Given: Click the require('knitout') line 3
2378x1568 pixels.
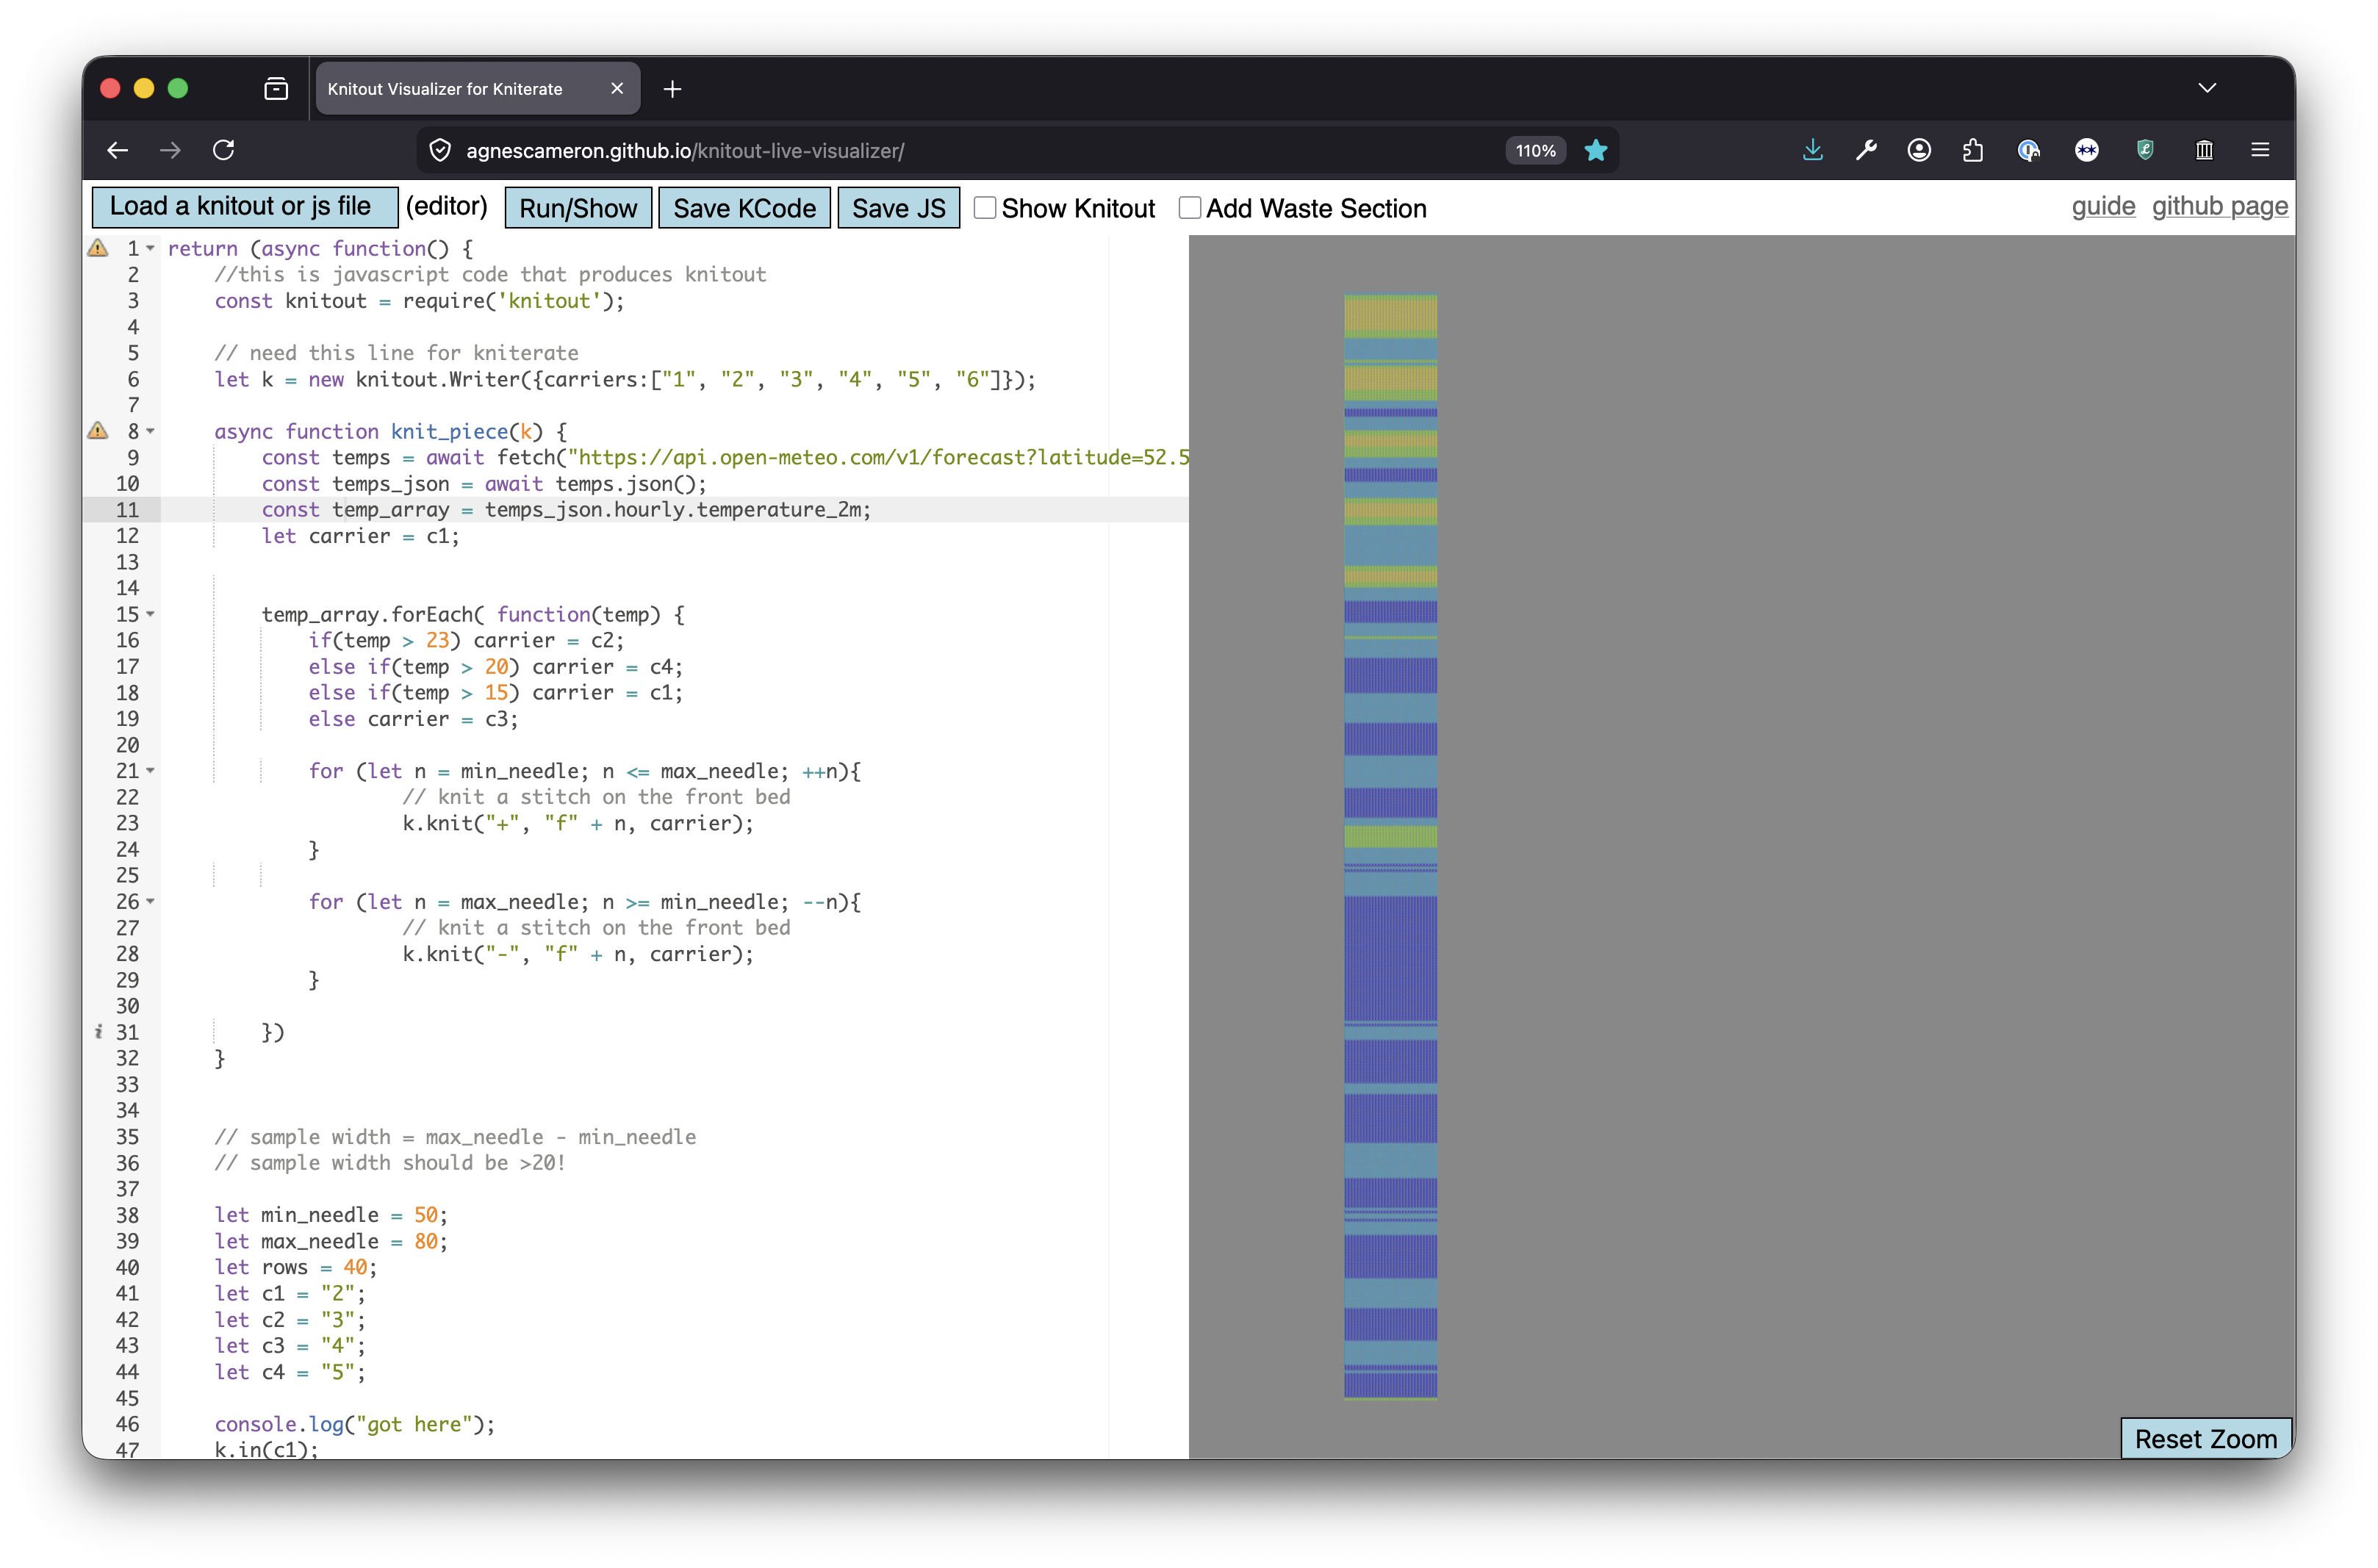Looking at the screenshot, I should (419, 301).
